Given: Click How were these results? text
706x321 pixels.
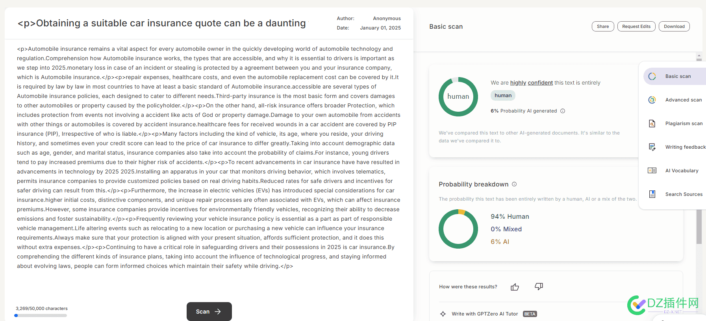Looking at the screenshot, I should coord(468,287).
